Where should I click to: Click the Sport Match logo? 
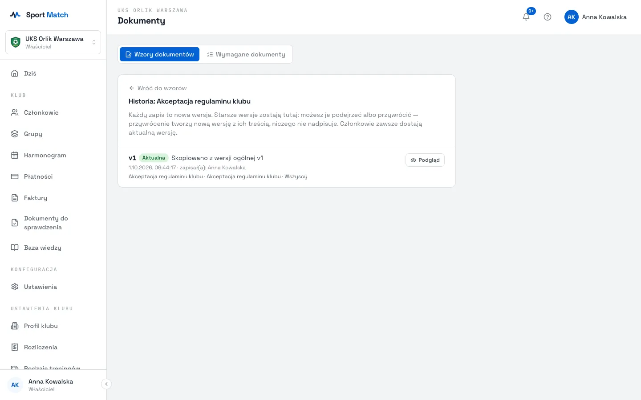click(39, 15)
